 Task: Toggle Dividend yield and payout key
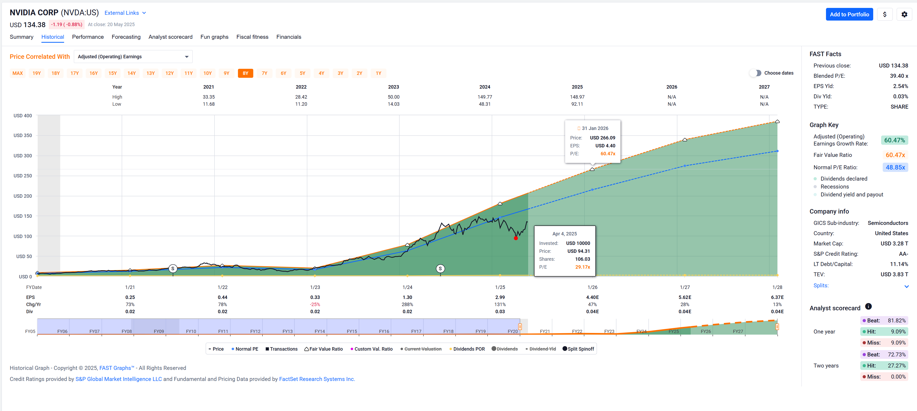click(848, 194)
